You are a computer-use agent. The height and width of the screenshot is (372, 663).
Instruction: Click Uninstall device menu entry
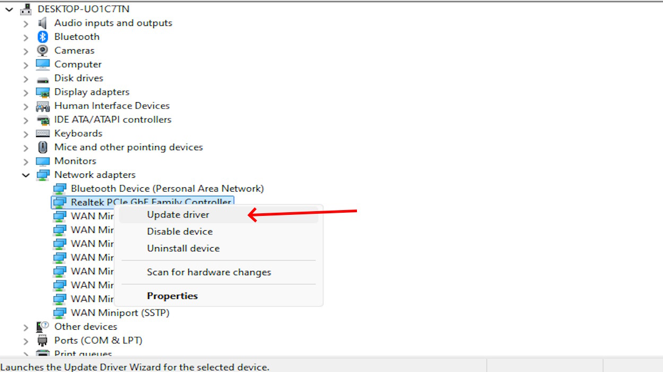point(183,249)
